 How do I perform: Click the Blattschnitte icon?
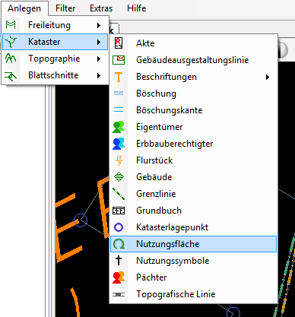coord(11,75)
